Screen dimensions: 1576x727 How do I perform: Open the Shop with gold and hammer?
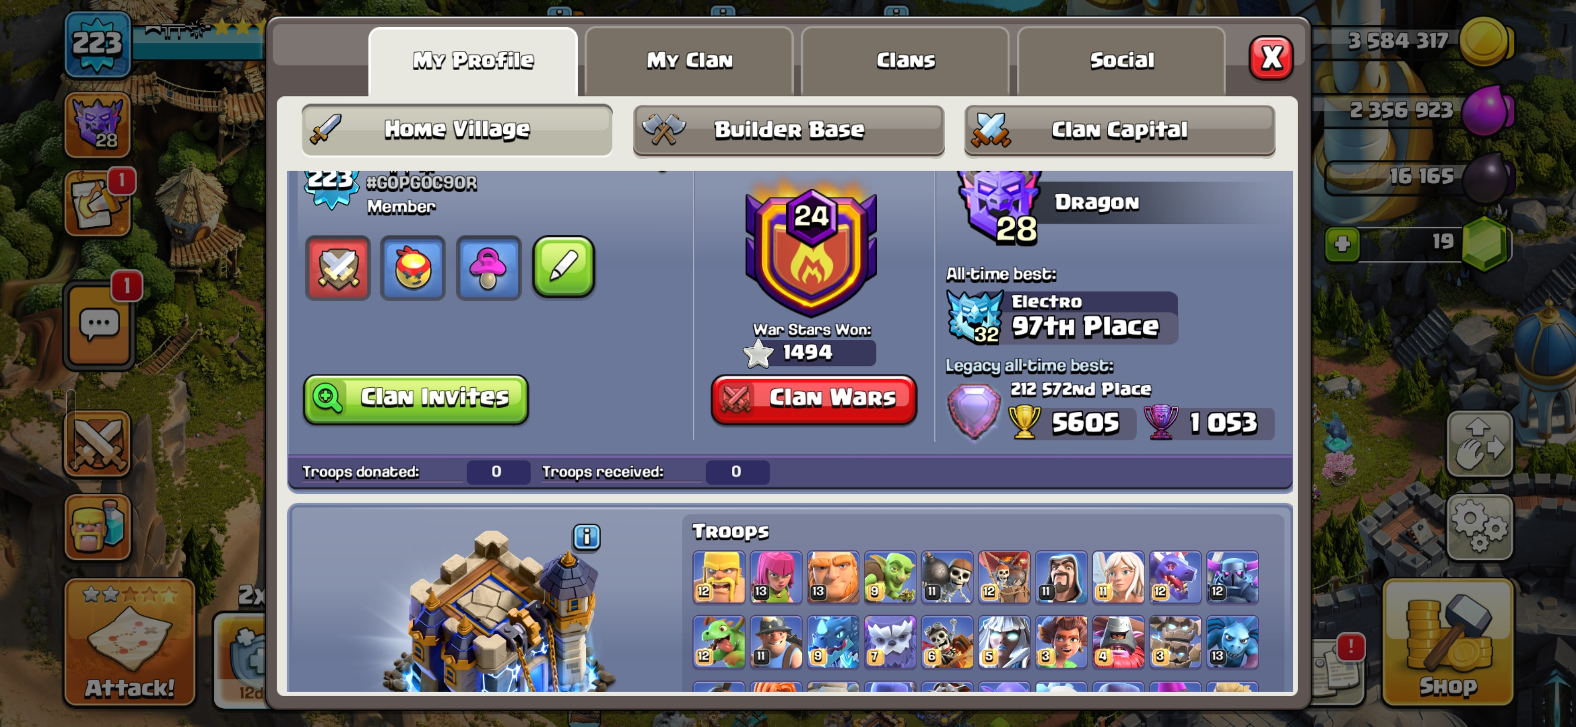[1448, 642]
